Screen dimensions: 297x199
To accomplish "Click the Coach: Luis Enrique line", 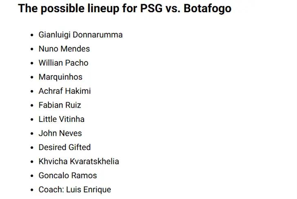I will (75, 190).
